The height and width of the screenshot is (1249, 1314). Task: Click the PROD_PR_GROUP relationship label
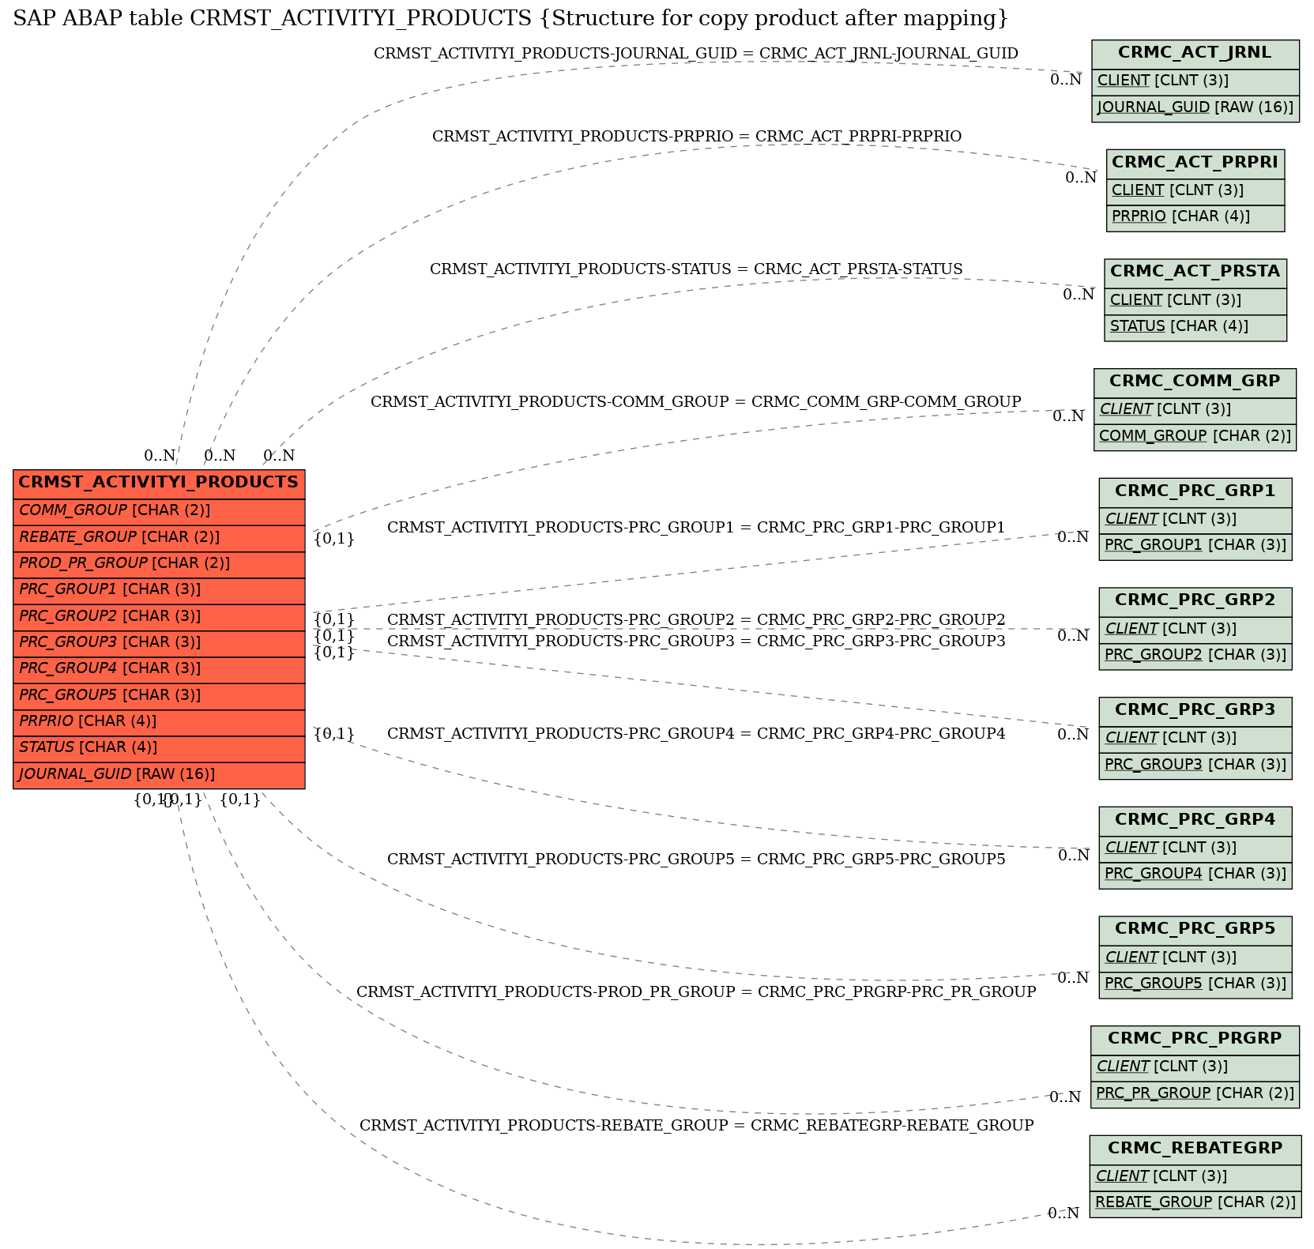click(696, 992)
